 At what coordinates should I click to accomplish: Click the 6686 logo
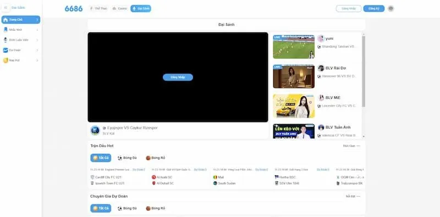click(74, 9)
